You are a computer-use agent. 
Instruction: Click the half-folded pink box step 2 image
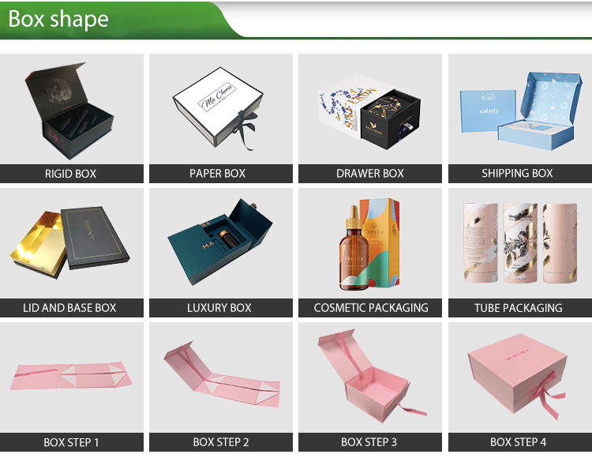pos(221,377)
